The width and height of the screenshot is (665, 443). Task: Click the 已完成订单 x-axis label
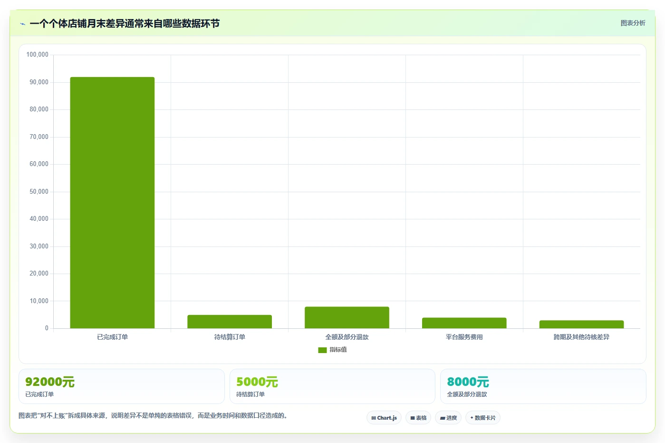pos(112,337)
